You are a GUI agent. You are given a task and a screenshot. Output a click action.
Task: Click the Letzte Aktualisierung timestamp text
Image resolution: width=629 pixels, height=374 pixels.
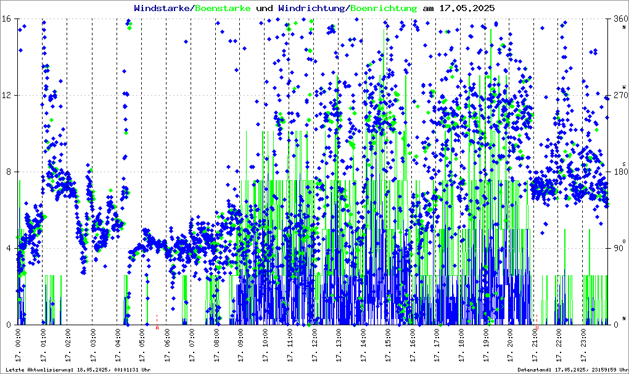[x=77, y=369]
